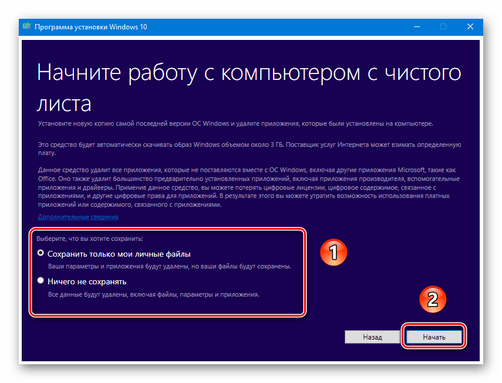The image size is (502, 383).
Task: Click the second heading line 'листа'
Action: 64,105
